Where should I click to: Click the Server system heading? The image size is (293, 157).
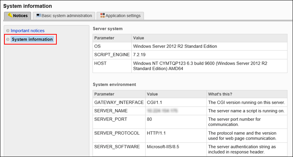click(108, 29)
